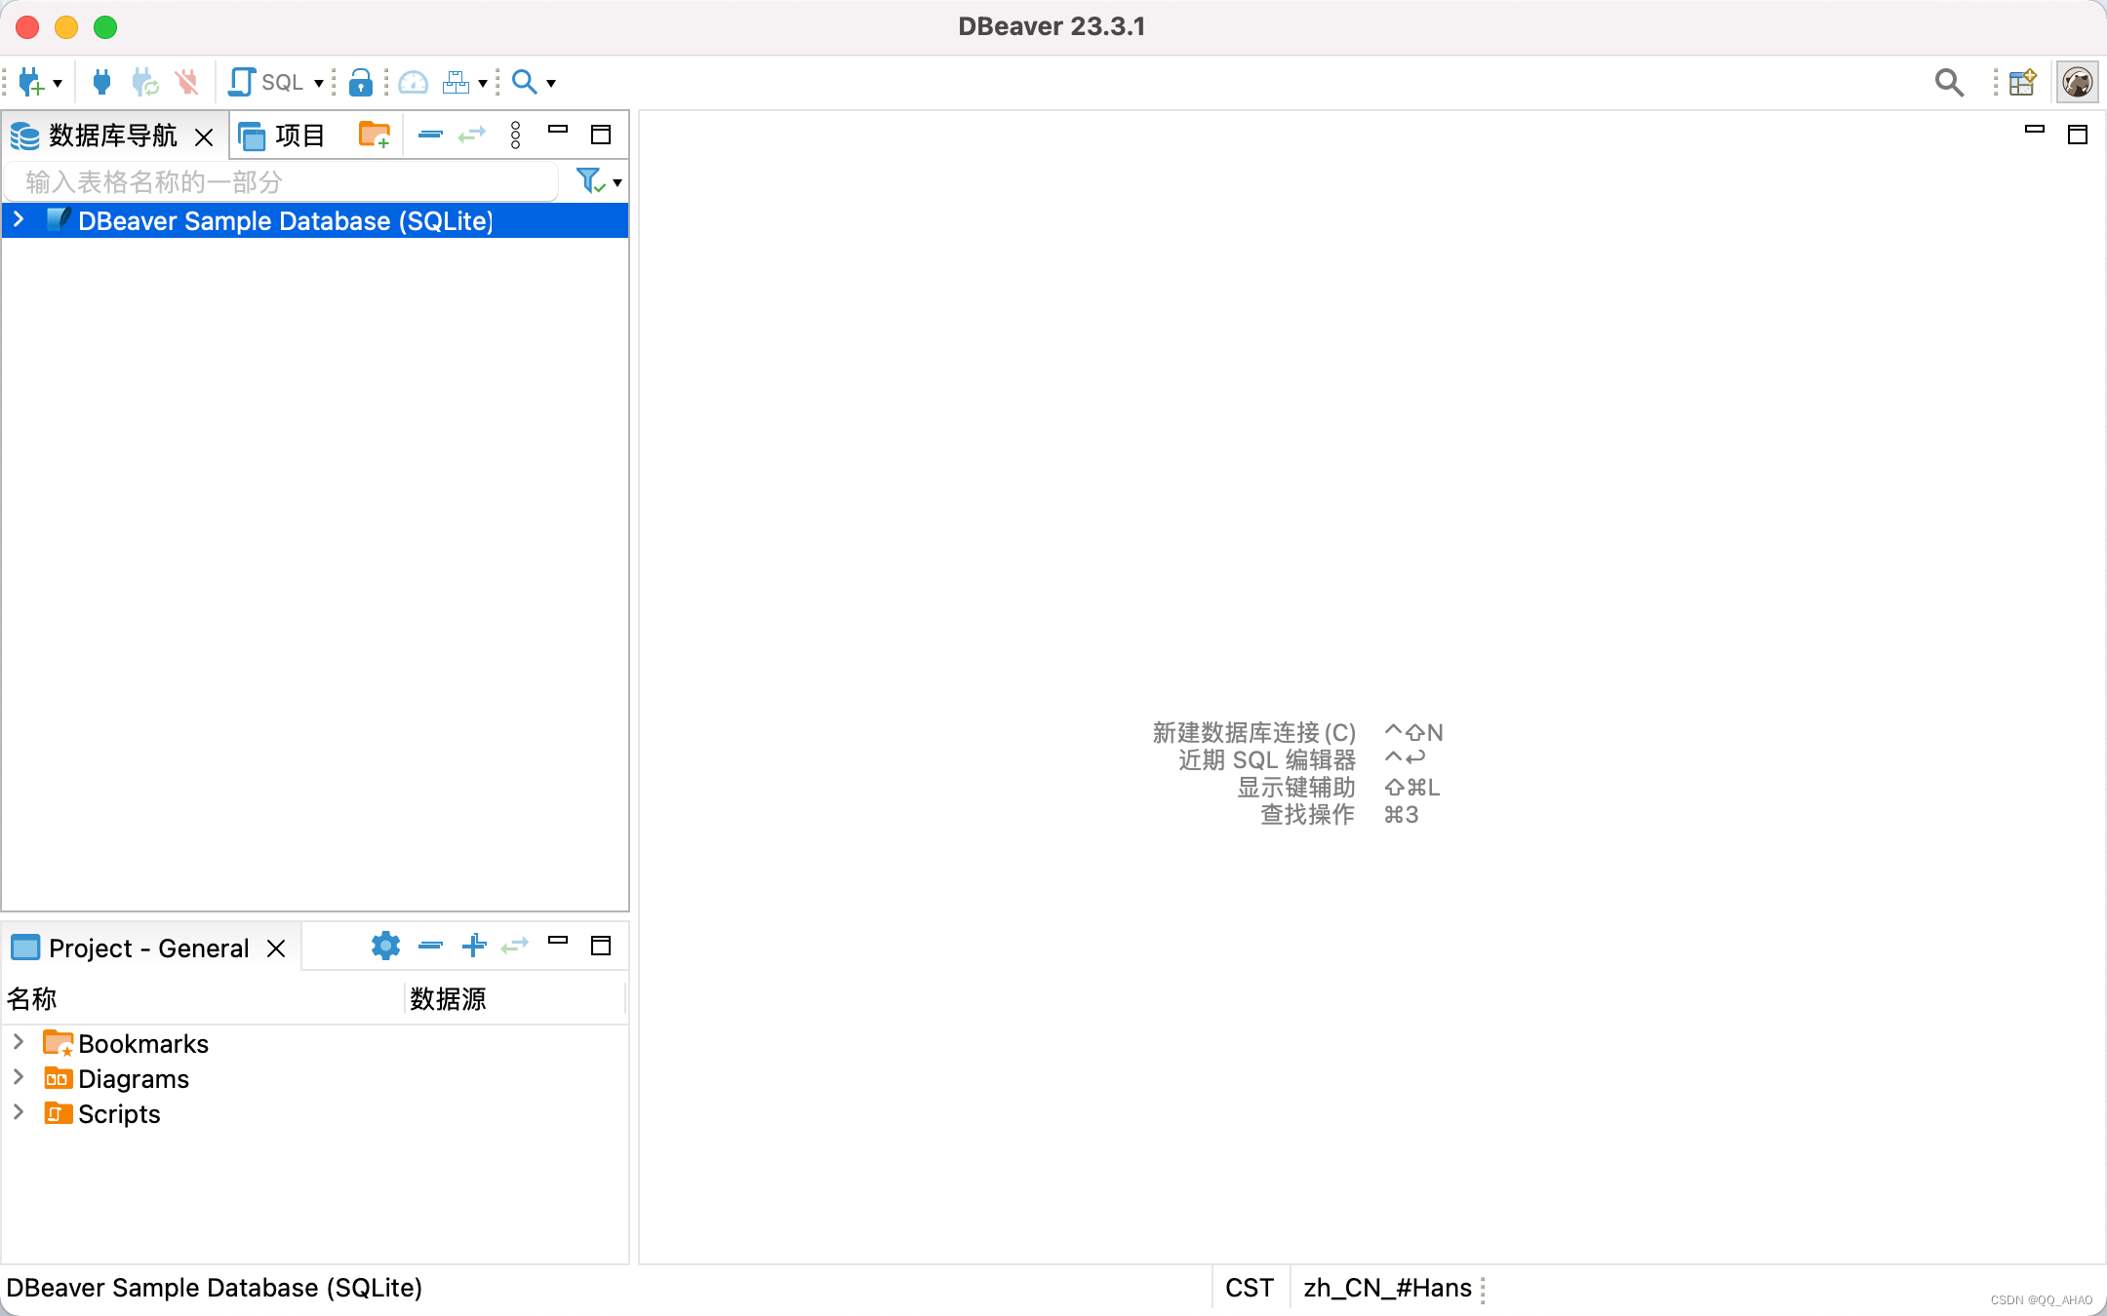Collapse all in Project panel

point(430,946)
